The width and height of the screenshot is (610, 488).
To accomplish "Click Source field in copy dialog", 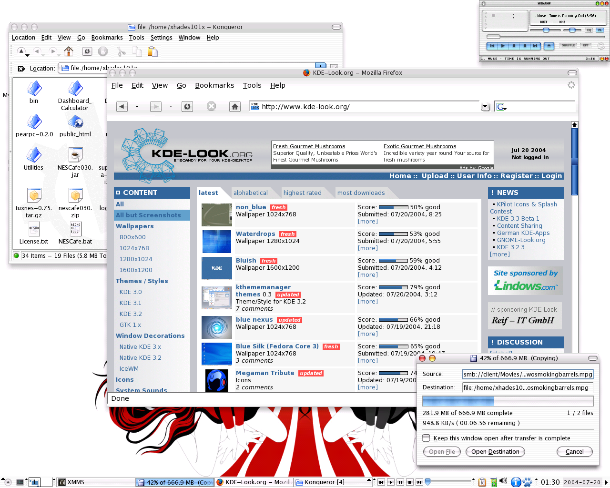I will 528,374.
